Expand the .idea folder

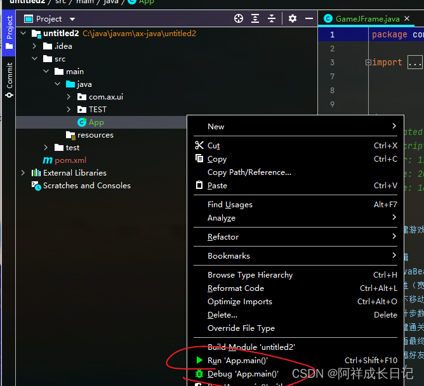[34, 46]
